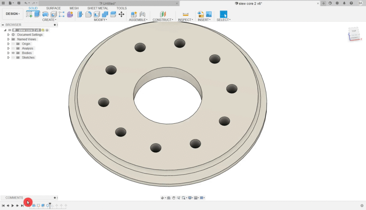
Task: Open the Data Panel grid icon
Action: (x=3, y=3)
